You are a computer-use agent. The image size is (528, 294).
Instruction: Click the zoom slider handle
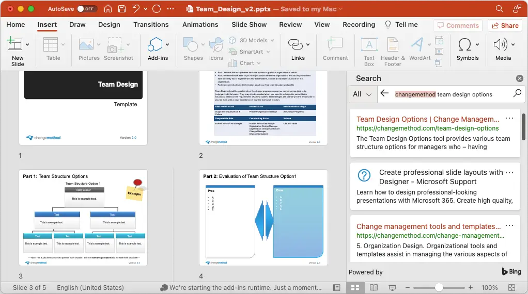point(439,288)
